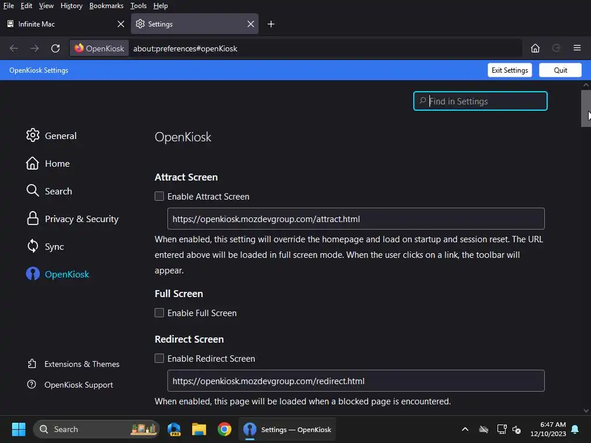This screenshot has height=443, width=591.
Task: Open a new tab with the plus button
Action: coord(271,24)
